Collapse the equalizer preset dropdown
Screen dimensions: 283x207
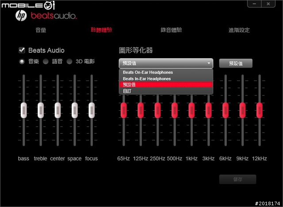[166, 63]
